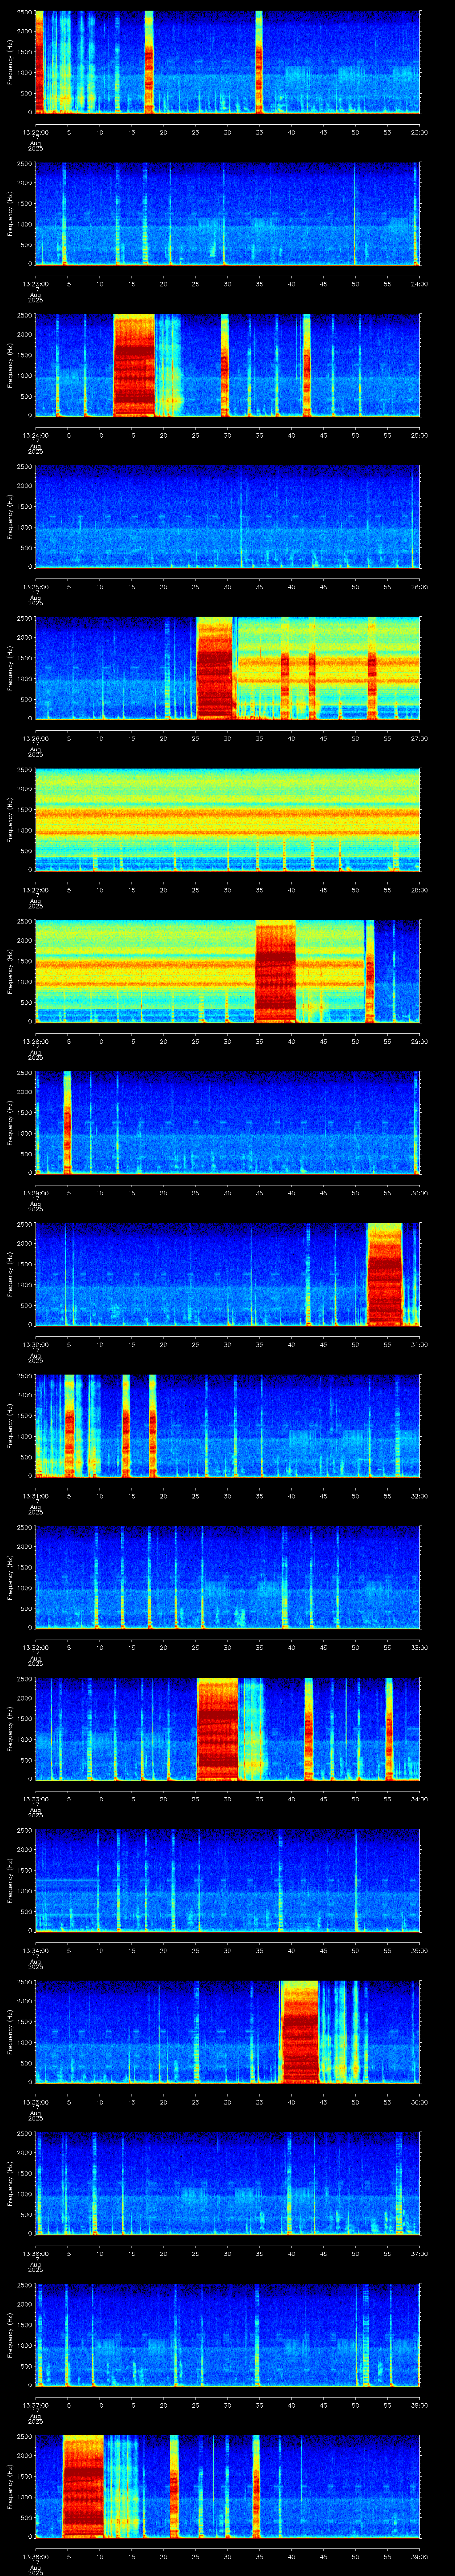Click the 13:37:00 time axis label
The width and height of the screenshot is (455, 2576).
(x=35, y=2404)
